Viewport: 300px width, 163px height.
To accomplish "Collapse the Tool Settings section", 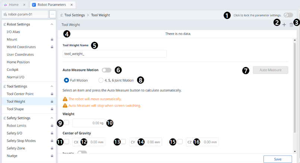I will (x=51, y=86).
